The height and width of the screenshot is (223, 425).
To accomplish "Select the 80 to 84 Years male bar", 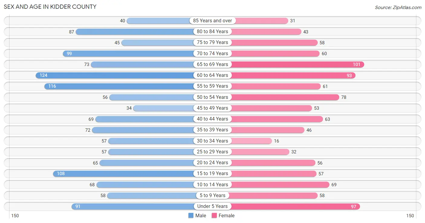I will (135, 32).
